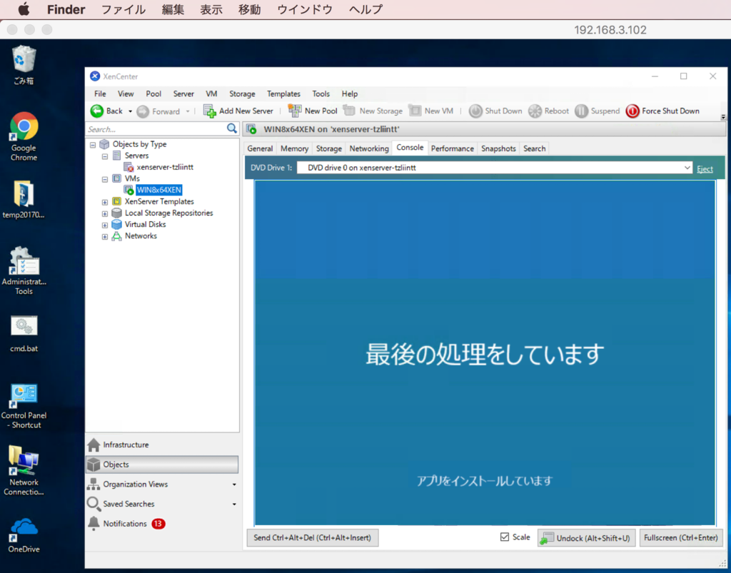
Task: Switch to the General tab
Action: tap(260, 148)
